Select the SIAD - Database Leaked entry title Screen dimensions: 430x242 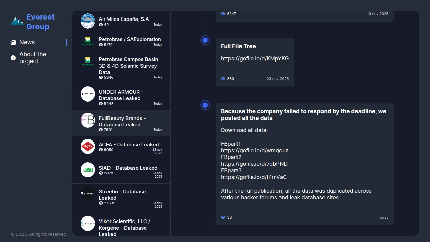point(128,168)
